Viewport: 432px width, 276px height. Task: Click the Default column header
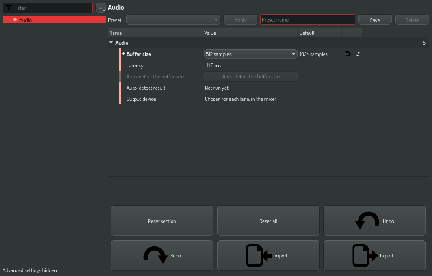[x=320, y=33]
